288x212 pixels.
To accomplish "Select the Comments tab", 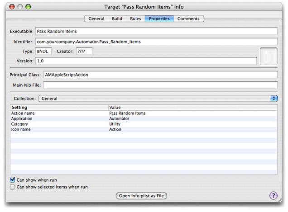I will tap(188, 19).
